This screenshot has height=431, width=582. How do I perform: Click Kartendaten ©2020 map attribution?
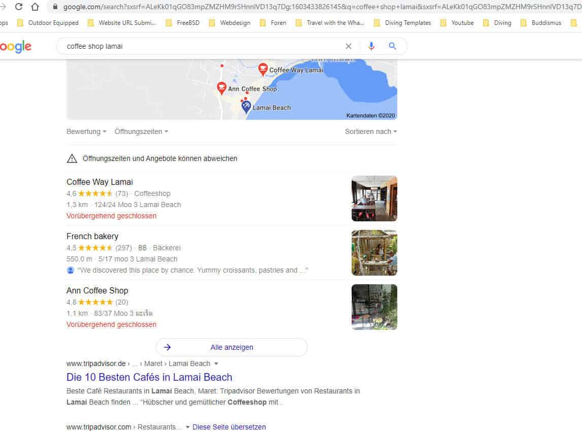(370, 115)
